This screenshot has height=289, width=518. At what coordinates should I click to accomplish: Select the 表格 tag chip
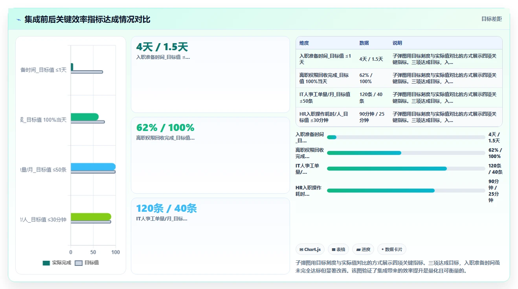click(x=338, y=249)
